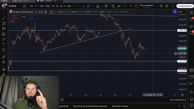The image size is (194, 109).
Task: Switch to 30M timeframe
Action: [48, 6]
